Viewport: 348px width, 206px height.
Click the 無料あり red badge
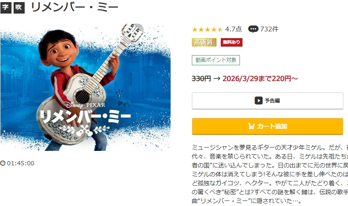(231, 42)
